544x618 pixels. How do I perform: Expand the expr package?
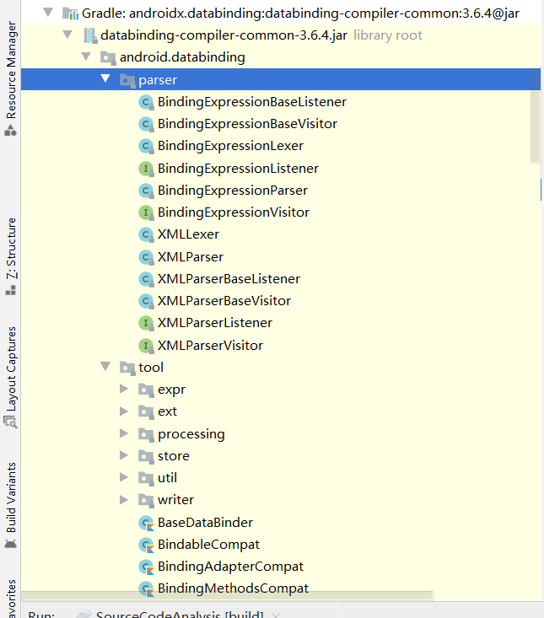tap(124, 389)
